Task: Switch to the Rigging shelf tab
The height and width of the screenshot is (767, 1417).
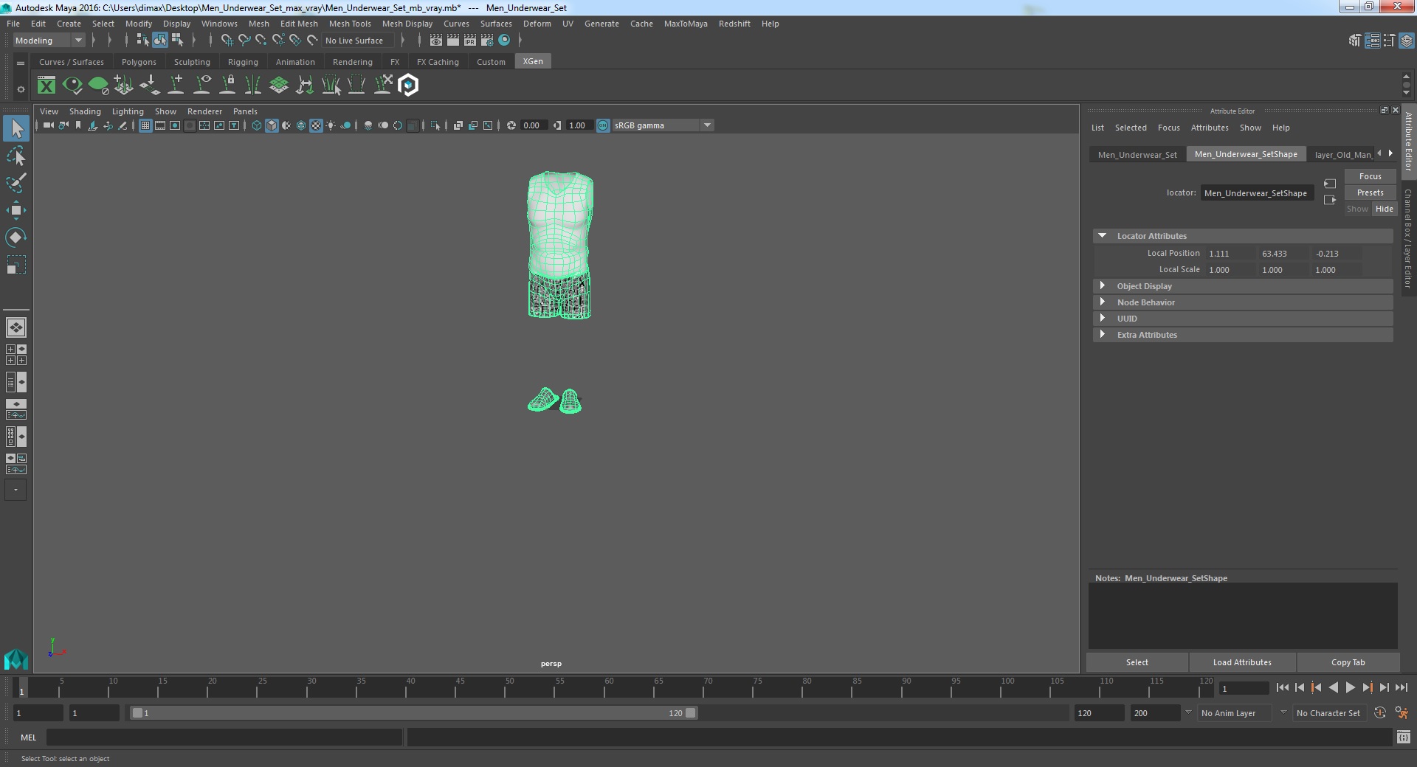Action: [243, 62]
